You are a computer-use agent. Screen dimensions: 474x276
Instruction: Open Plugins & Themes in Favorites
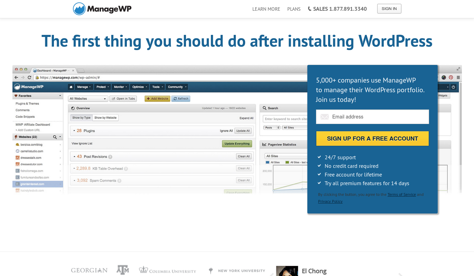pos(27,104)
